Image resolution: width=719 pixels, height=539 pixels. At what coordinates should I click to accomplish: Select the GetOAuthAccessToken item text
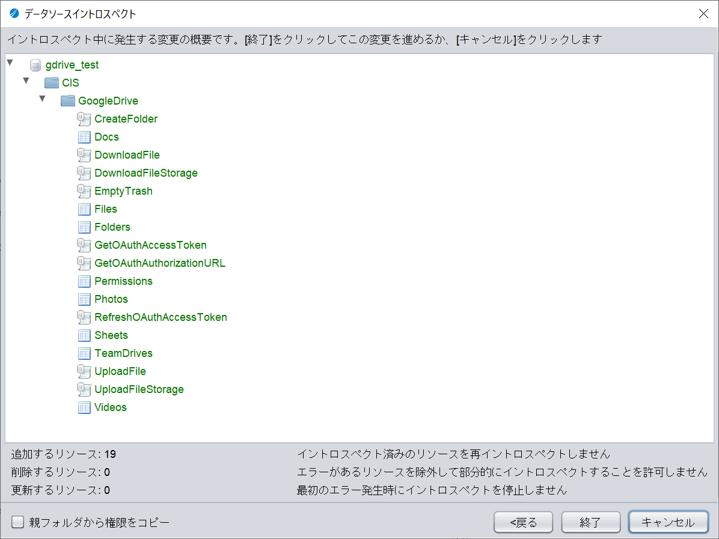point(150,245)
